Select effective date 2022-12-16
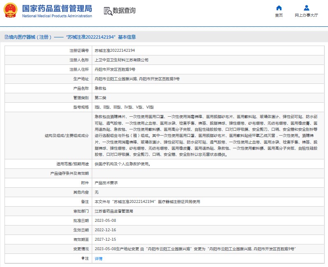Screen dimensions: 328x267 105,230
